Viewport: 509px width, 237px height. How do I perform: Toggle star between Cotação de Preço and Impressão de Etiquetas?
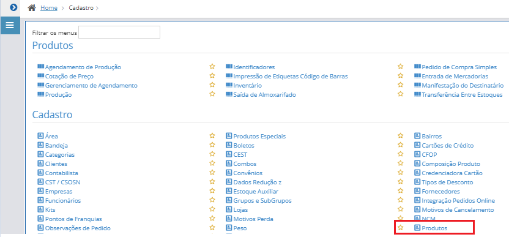point(212,75)
